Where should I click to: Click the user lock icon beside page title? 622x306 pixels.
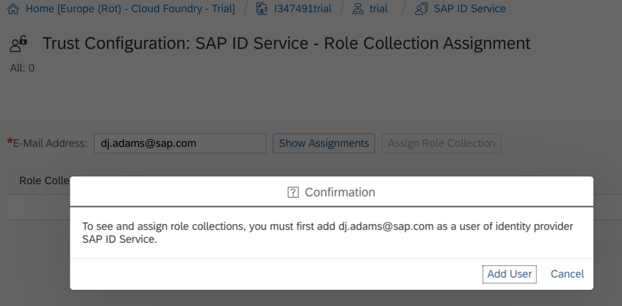[x=18, y=44]
